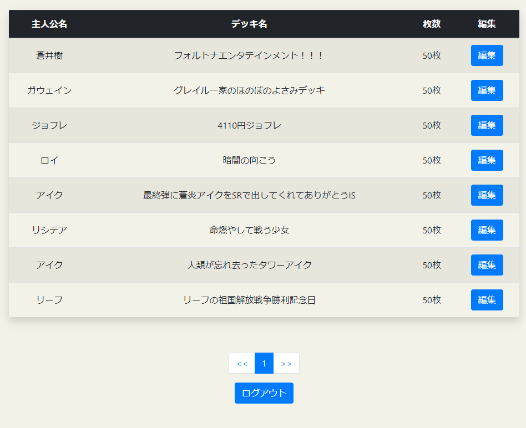Go to the previous page with <<
Image resolution: width=526 pixels, height=428 pixels.
[241, 363]
